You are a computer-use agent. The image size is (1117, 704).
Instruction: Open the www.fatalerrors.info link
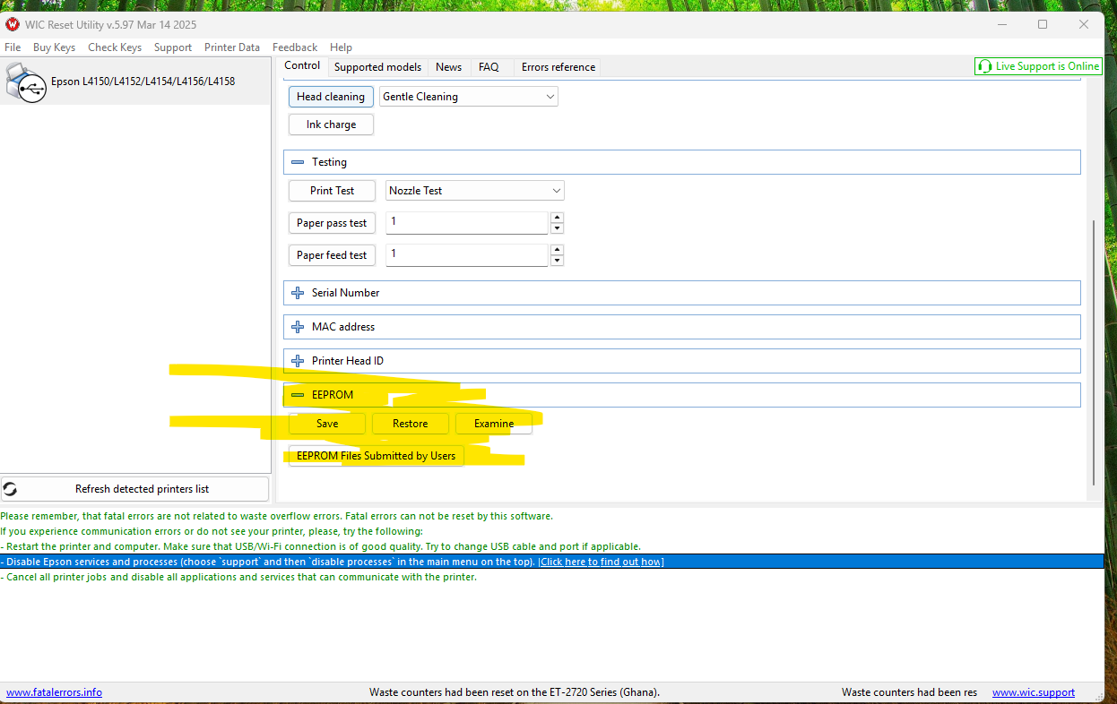(54, 692)
